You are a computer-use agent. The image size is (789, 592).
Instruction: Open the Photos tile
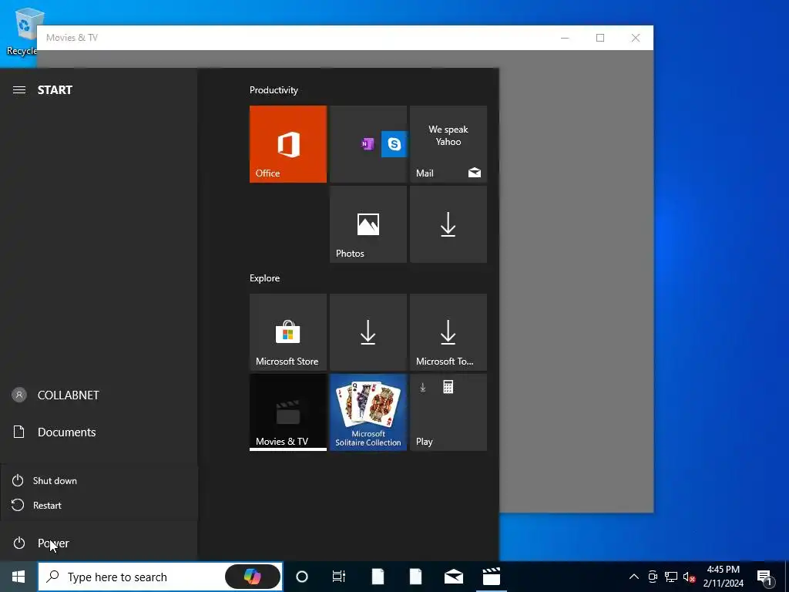click(x=368, y=224)
